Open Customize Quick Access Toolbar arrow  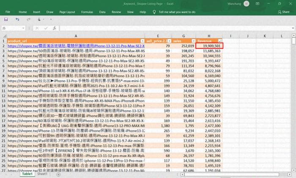point(51,19)
